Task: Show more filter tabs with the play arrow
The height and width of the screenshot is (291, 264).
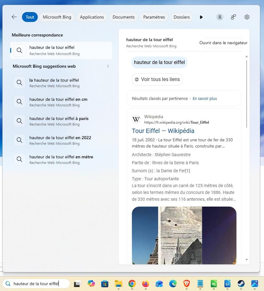Action: pyautogui.click(x=201, y=17)
